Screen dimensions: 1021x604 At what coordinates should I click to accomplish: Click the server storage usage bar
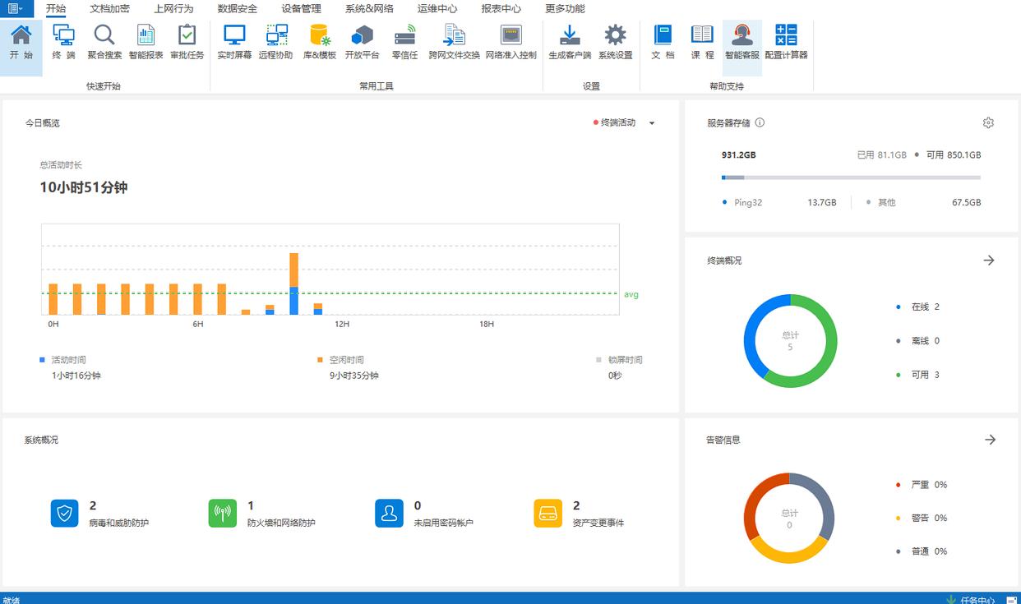[850, 178]
